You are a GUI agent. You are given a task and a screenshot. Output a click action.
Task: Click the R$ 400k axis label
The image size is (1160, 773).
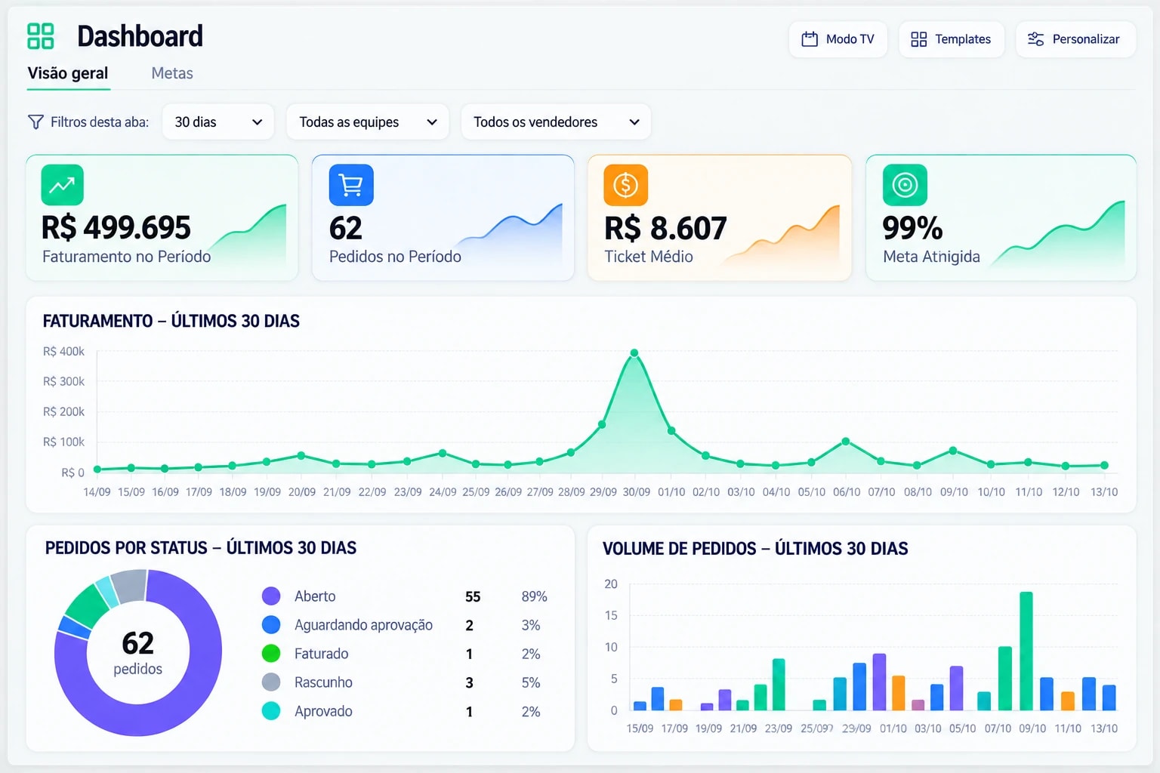64,351
